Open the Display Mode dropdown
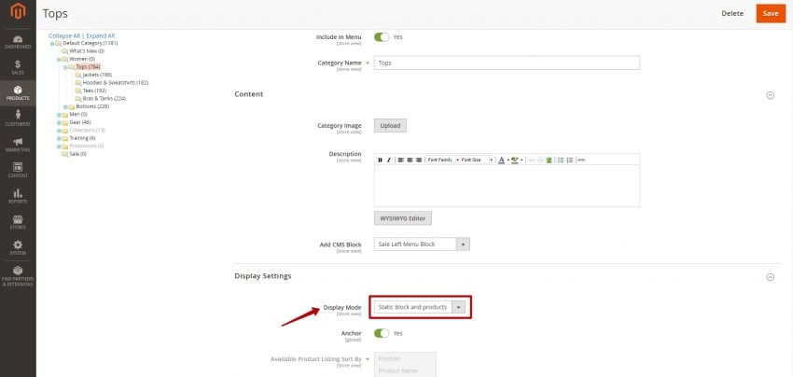 pos(420,307)
